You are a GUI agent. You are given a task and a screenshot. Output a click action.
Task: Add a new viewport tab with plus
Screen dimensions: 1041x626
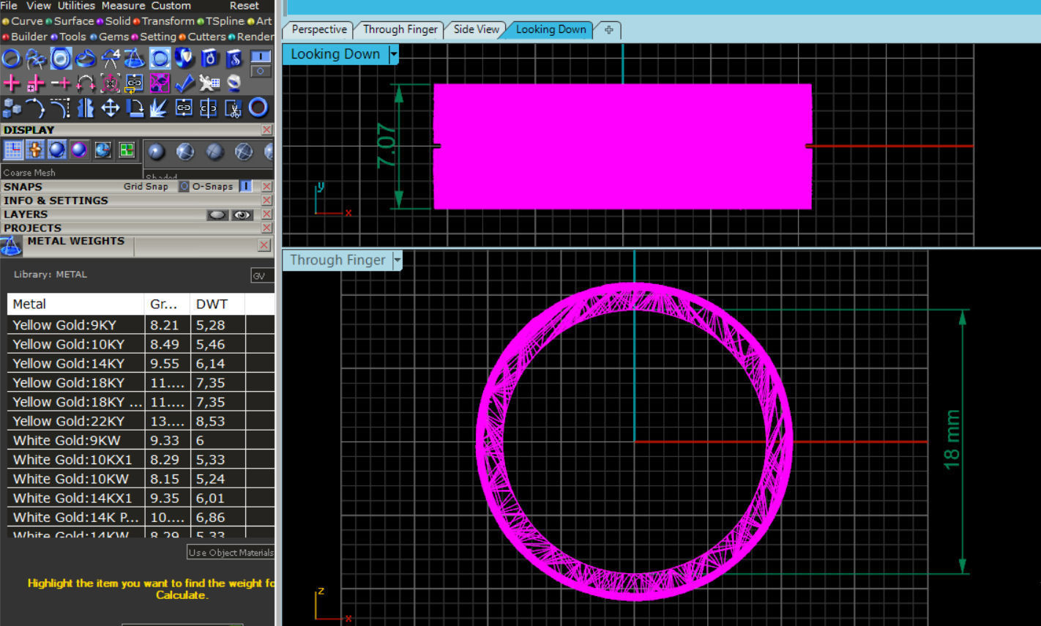pyautogui.click(x=608, y=30)
